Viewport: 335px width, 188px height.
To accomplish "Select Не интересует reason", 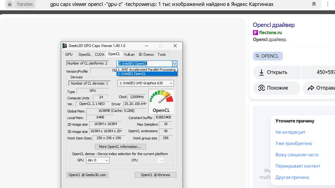I will (290, 132).
